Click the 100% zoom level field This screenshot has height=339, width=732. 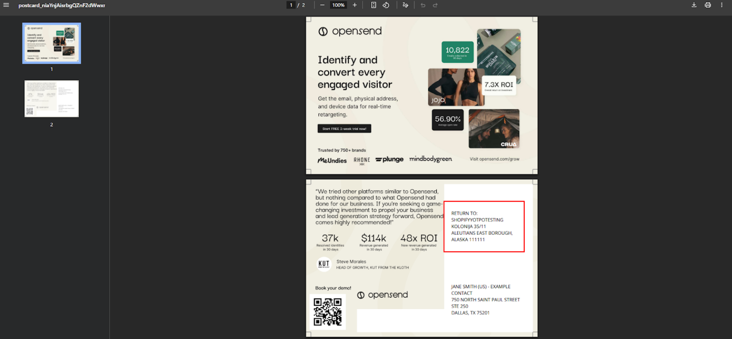click(x=338, y=5)
